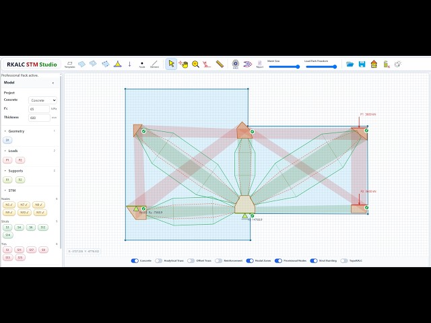The image size is (431, 323).
Task: Activate the yellow select pointer tool
Action: pyautogui.click(x=171, y=64)
